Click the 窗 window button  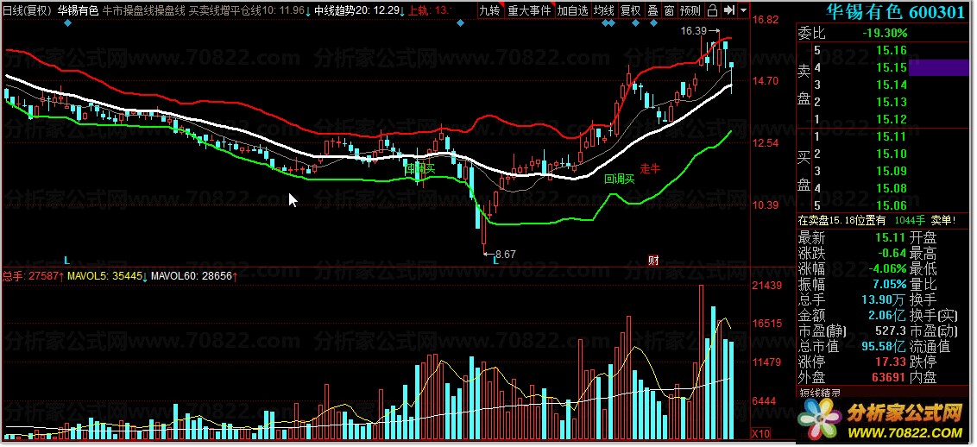[x=669, y=10]
